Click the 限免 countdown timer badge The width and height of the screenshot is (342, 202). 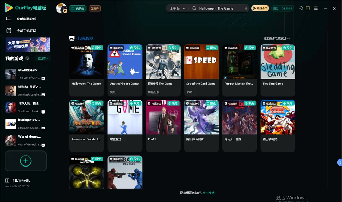click(282, 8)
